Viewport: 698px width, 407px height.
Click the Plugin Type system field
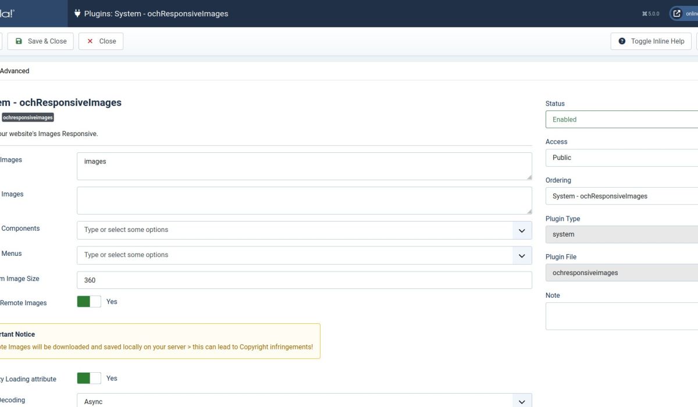point(622,234)
